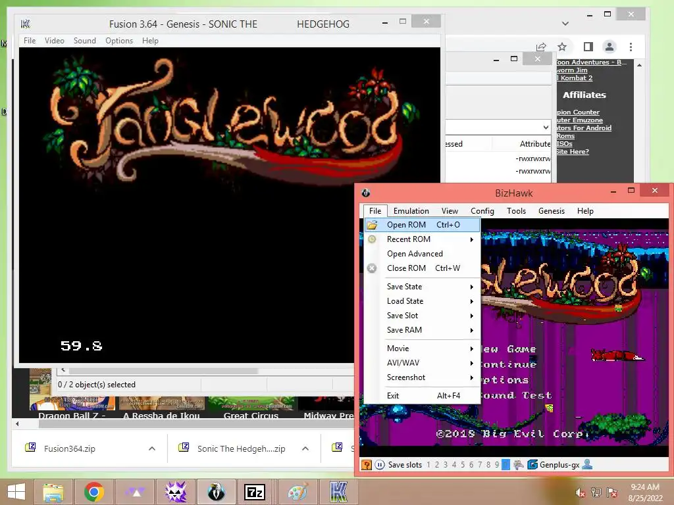Screen dimensions: 674x505
Task: Select Open ROM in BizHawk File menu
Action: (x=422, y=225)
